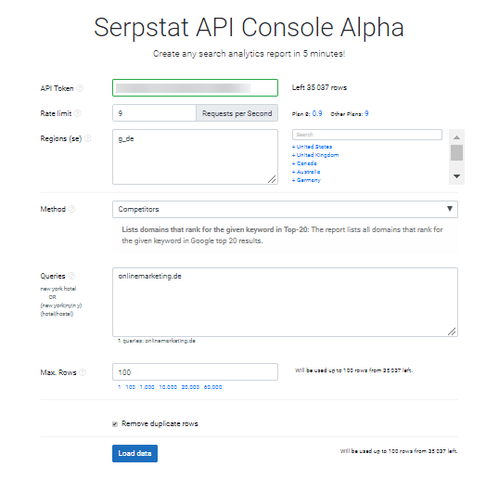Viewport: 499px width, 480px height.
Task: Click the Queries help icon
Action: coord(72,276)
